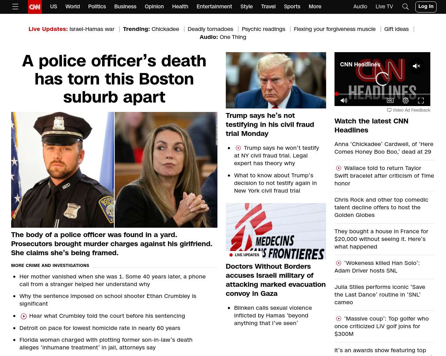Open the Deadly tornadoes link
The height and width of the screenshot is (356, 446).
210,29
